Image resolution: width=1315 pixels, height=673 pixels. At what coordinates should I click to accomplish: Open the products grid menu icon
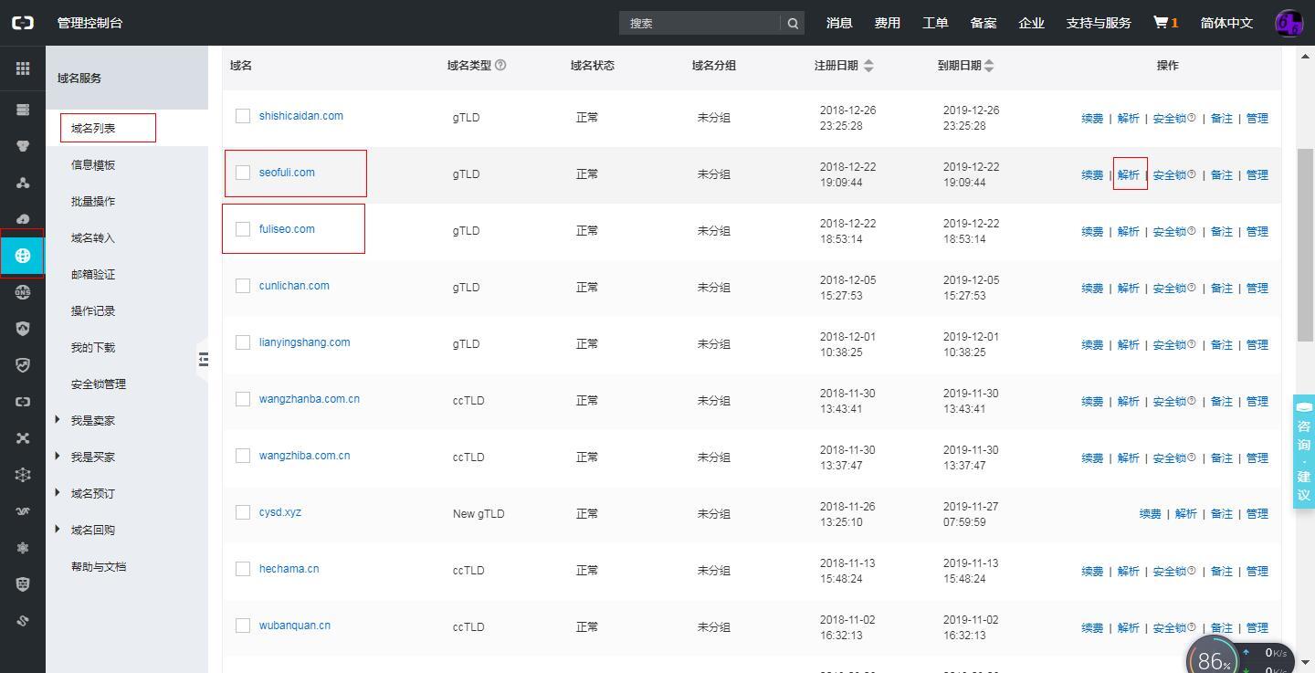point(23,68)
